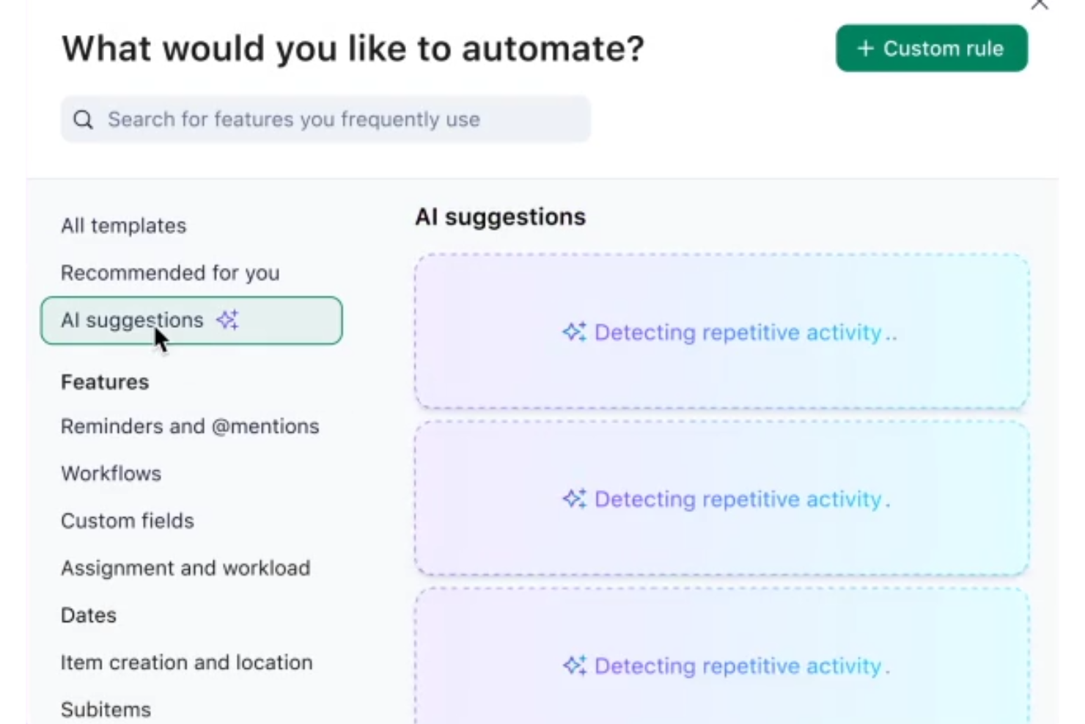1085x724 pixels.
Task: Select the AI suggestions sidebar entry
Action: coord(132,320)
